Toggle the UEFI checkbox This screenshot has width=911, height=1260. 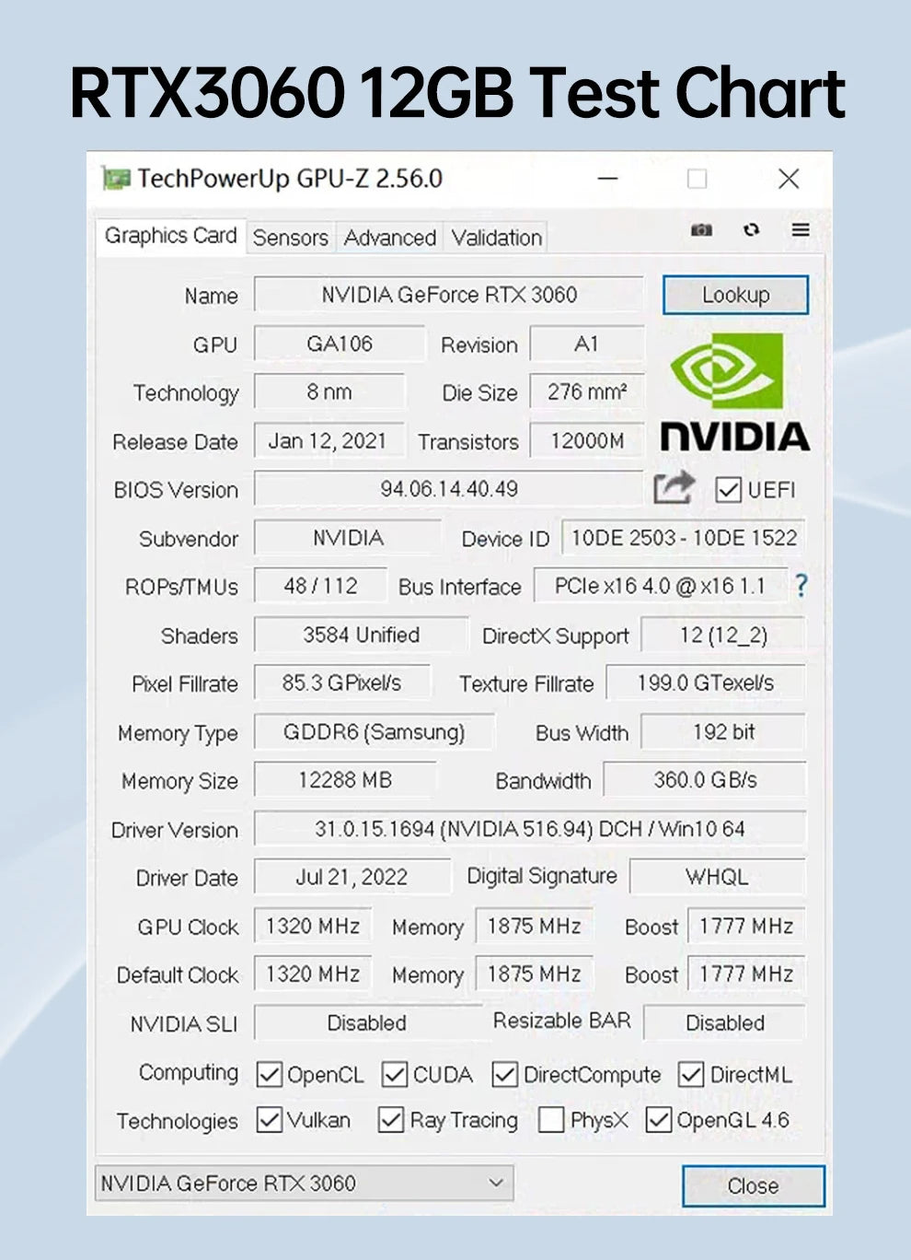coord(730,490)
